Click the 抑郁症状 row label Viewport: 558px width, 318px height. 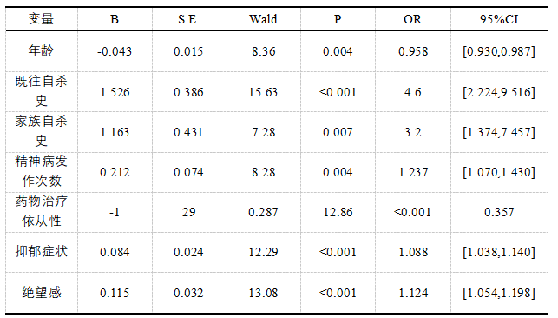(x=42, y=252)
